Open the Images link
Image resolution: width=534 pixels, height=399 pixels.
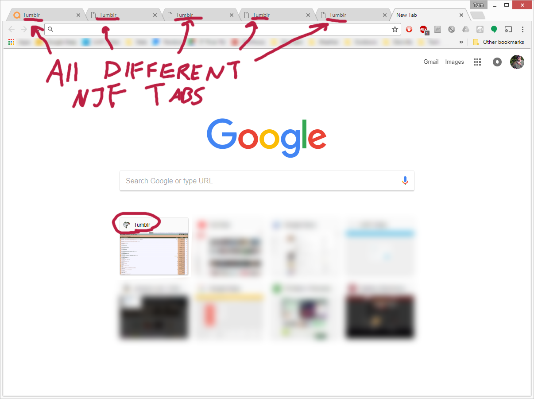click(x=454, y=62)
